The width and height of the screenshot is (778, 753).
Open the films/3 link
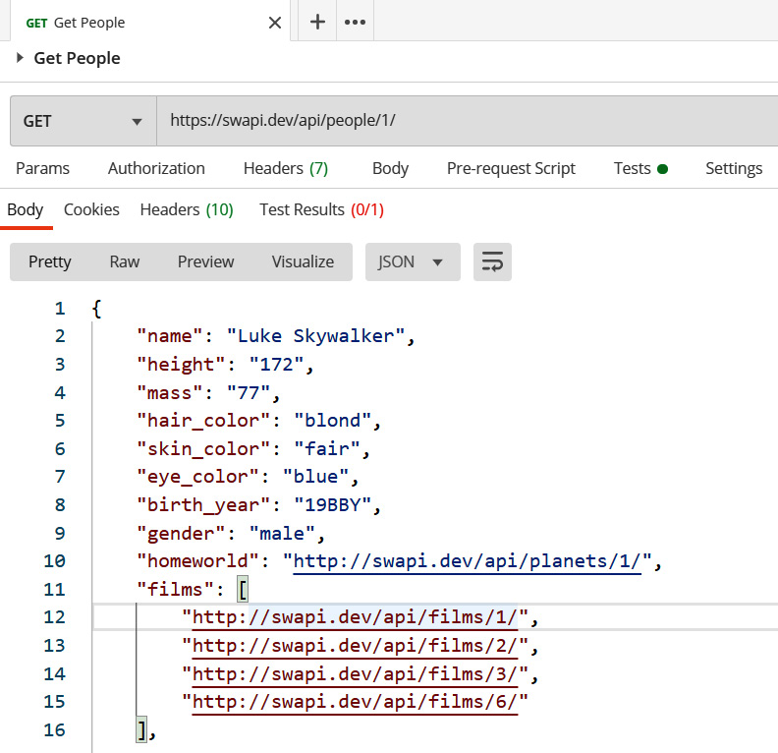[x=355, y=674]
